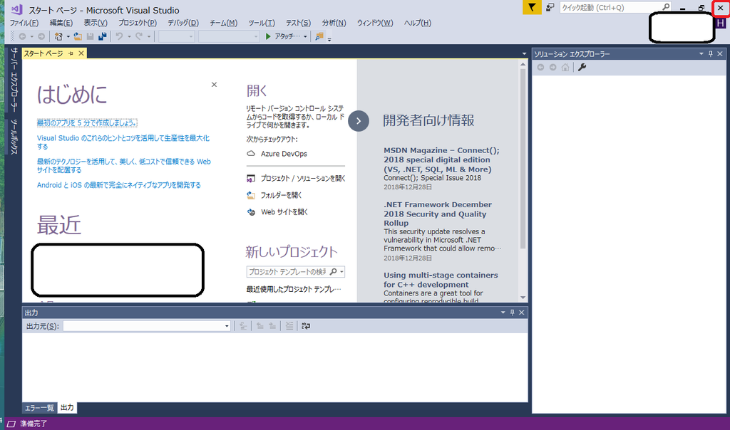730x430 pixels.
Task: Dismiss the はじめに section with its X
Action: coord(214,85)
